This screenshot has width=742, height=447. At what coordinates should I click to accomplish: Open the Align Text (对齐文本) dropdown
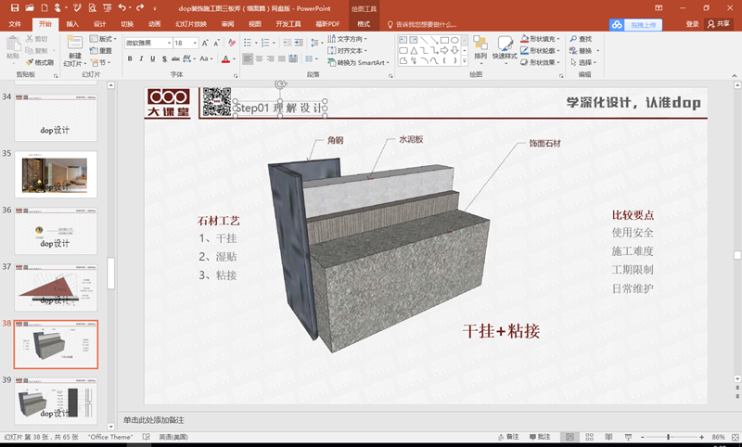pyautogui.click(x=347, y=51)
